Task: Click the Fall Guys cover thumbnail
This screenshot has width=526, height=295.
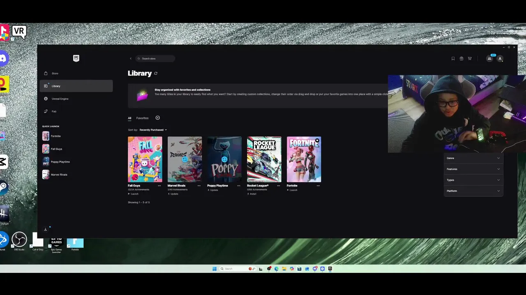Action: [145, 159]
